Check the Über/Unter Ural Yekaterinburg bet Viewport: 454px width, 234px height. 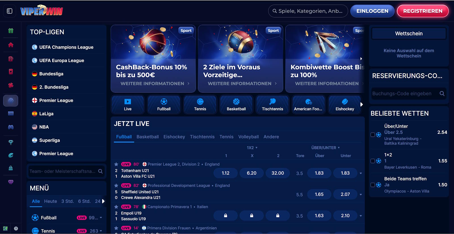click(x=373, y=135)
